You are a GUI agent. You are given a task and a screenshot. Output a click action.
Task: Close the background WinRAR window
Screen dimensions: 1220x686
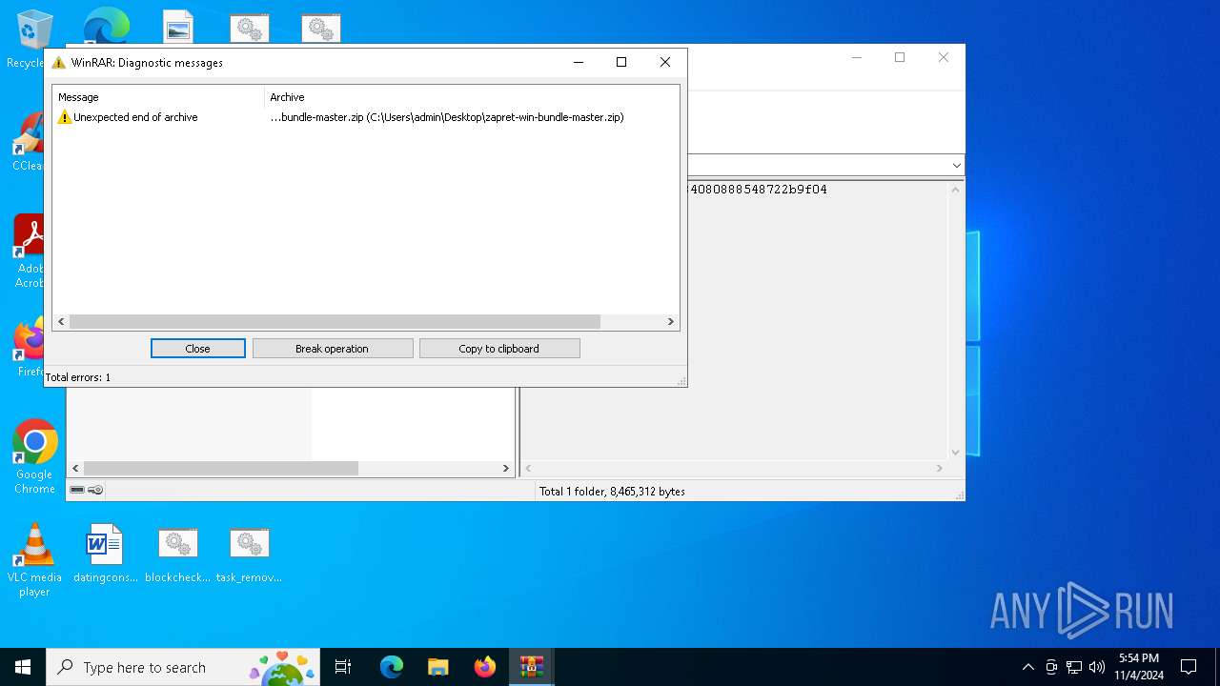pyautogui.click(x=943, y=57)
